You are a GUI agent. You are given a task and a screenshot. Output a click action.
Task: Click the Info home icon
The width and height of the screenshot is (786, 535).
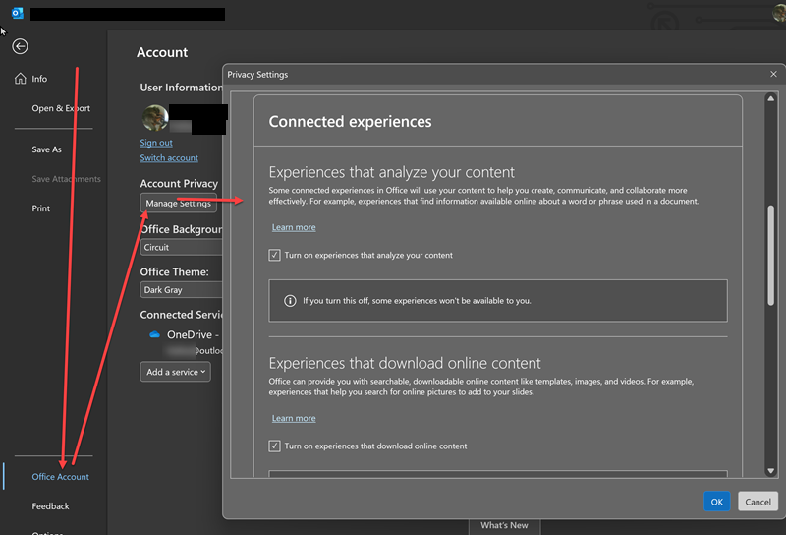point(20,79)
